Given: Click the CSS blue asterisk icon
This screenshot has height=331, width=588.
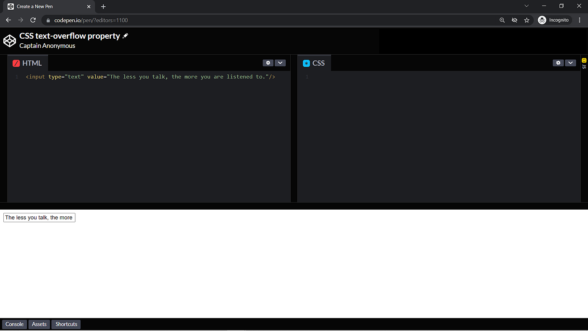Looking at the screenshot, I should pyautogui.click(x=307, y=63).
